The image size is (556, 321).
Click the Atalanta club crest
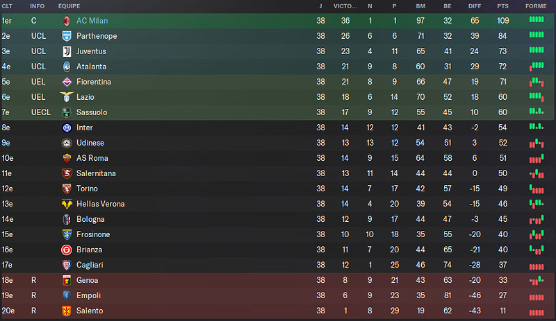pos(67,67)
